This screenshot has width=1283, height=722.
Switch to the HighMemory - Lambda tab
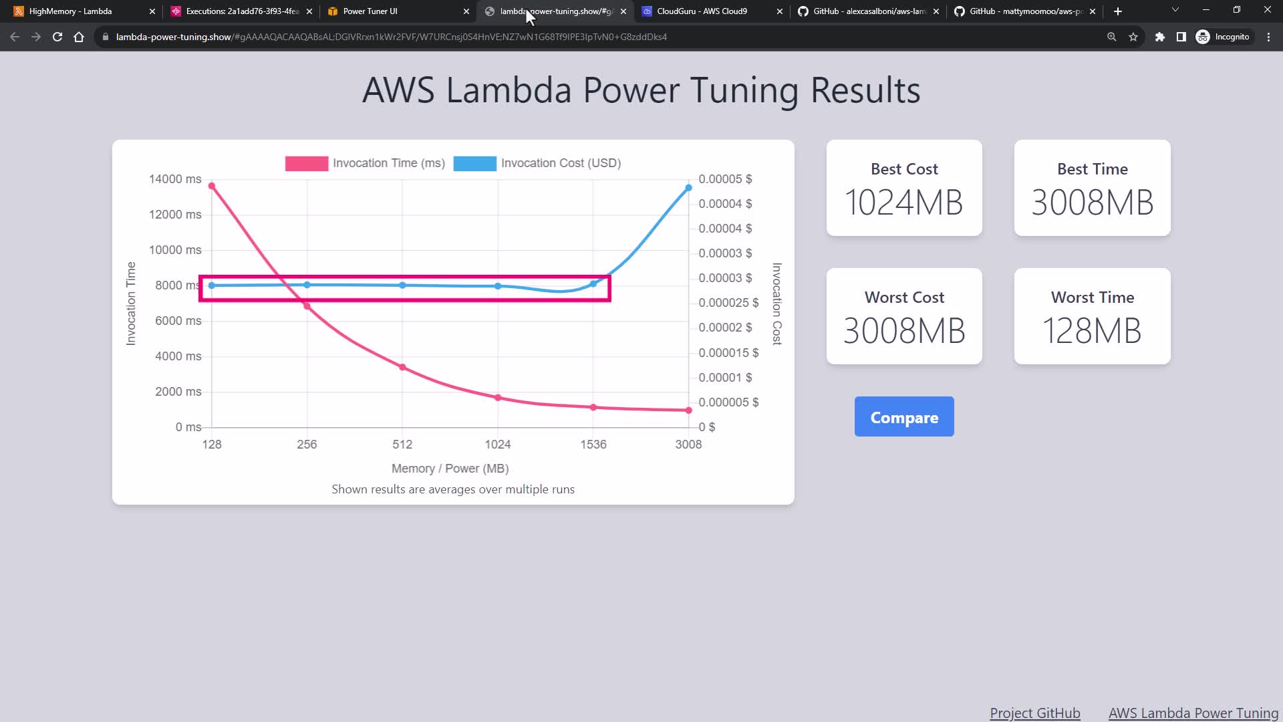click(70, 11)
